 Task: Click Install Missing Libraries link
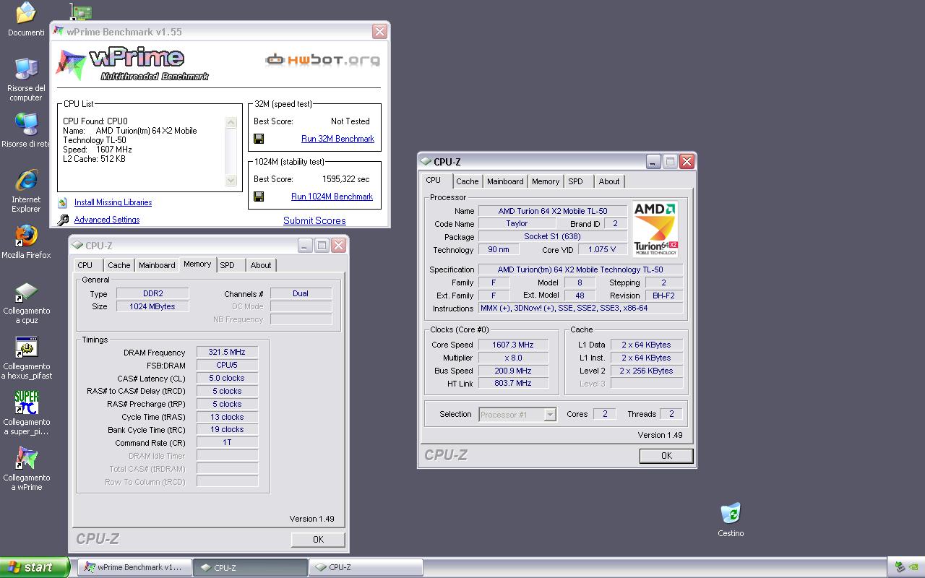pyautogui.click(x=113, y=202)
